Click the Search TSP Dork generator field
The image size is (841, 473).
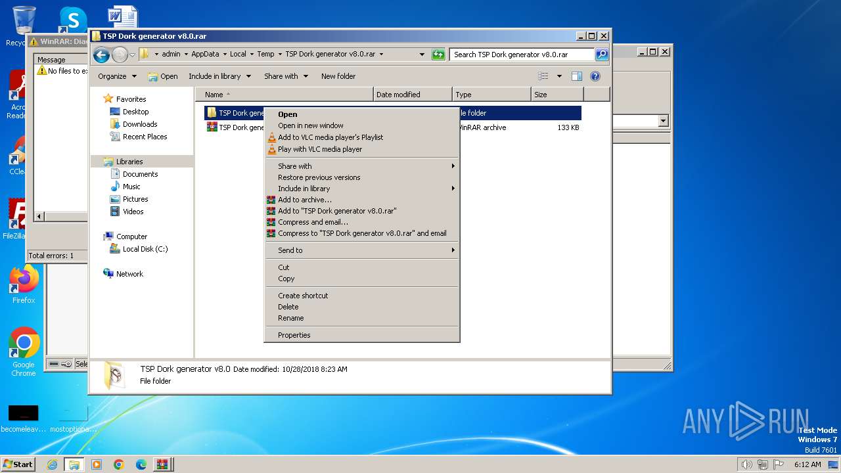click(522, 55)
